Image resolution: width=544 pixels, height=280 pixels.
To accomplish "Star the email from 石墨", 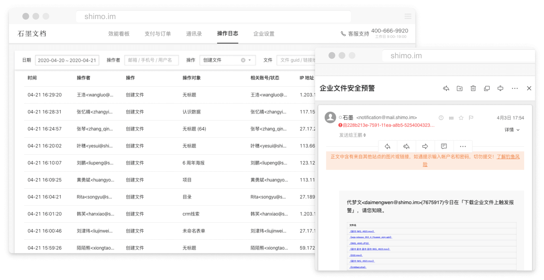I will (461, 118).
